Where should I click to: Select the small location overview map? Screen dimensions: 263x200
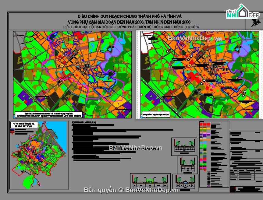click(37, 155)
